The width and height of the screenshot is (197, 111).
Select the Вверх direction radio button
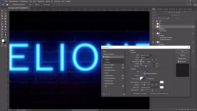(x=140, y=62)
